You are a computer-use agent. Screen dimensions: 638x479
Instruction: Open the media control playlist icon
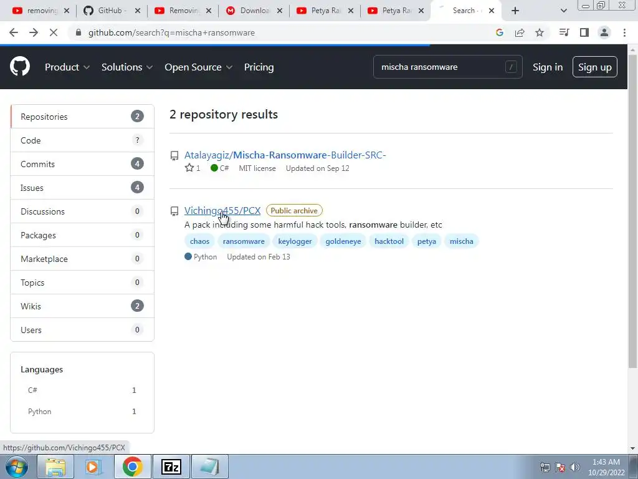click(564, 32)
